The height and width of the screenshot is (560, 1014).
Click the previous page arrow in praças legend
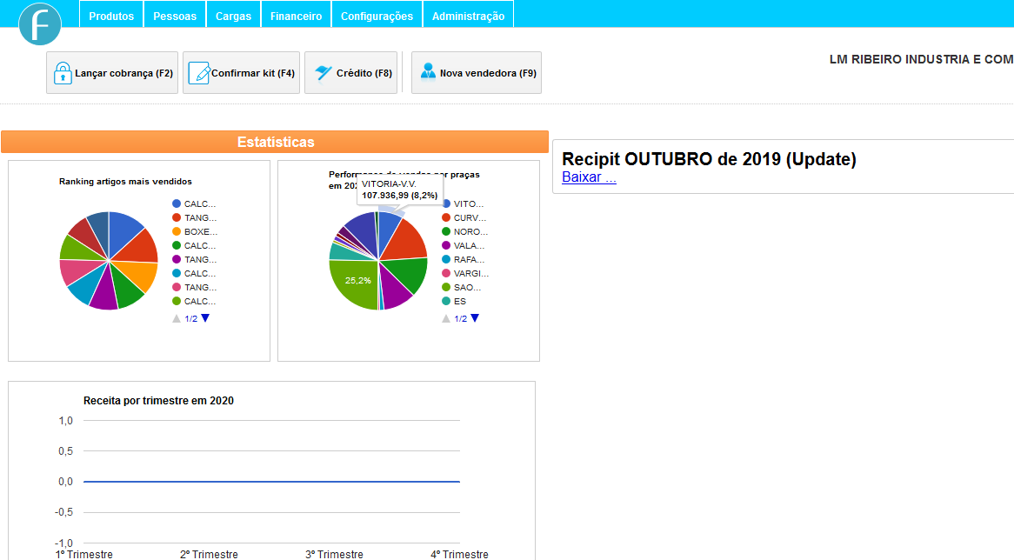pyautogui.click(x=446, y=318)
